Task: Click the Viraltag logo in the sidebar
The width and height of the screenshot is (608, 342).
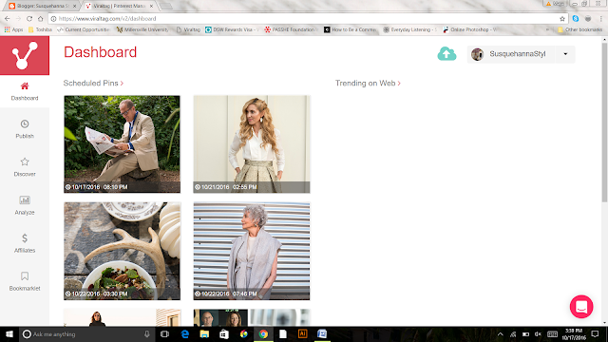Action: (x=25, y=55)
